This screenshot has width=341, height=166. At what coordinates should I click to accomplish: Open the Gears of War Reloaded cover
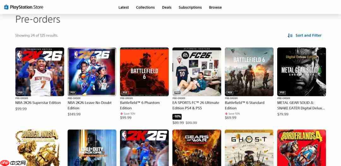(197, 148)
